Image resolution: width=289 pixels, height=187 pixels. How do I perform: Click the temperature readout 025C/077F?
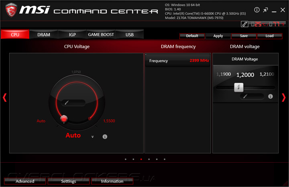(267, 24)
